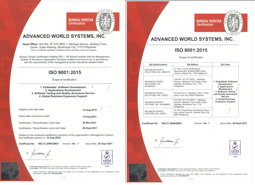Screen dimensions: 255x185
Task: Click the signature on page 2/7
Action: click(x=167, y=142)
